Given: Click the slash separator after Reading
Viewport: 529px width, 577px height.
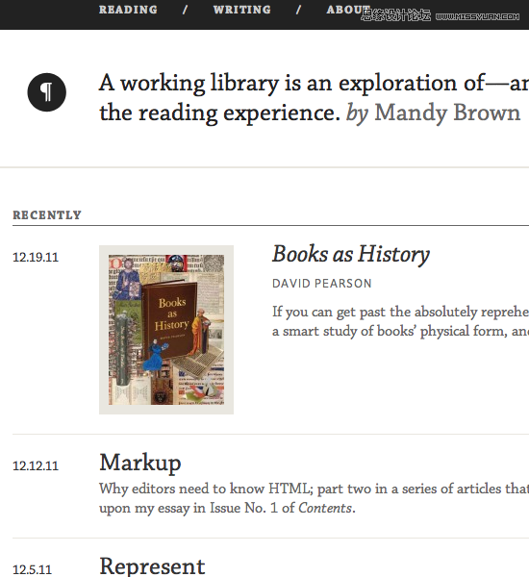Looking at the screenshot, I should (x=186, y=10).
